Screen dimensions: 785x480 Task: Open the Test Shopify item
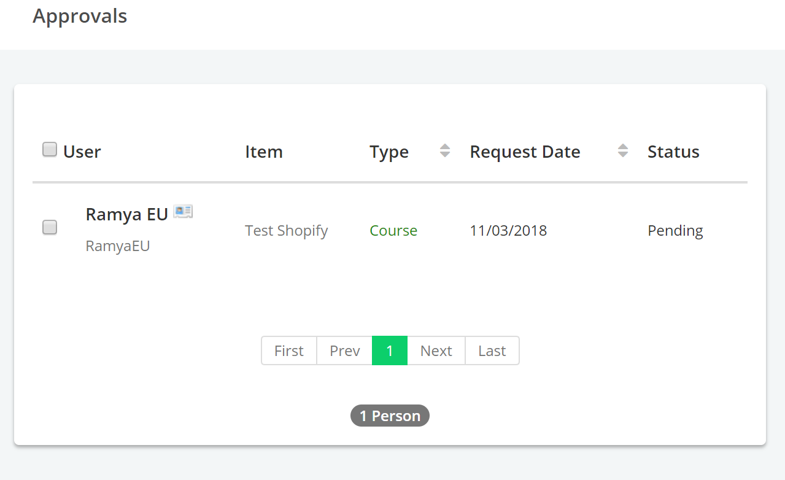[x=287, y=231]
